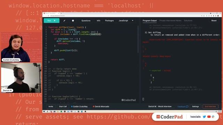Click the Start Call button
Viewport: 223px width, 125px height.
click(63, 107)
